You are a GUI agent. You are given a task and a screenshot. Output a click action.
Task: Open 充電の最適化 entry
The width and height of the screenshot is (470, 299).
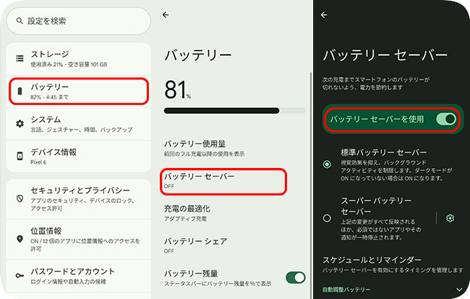point(235,213)
